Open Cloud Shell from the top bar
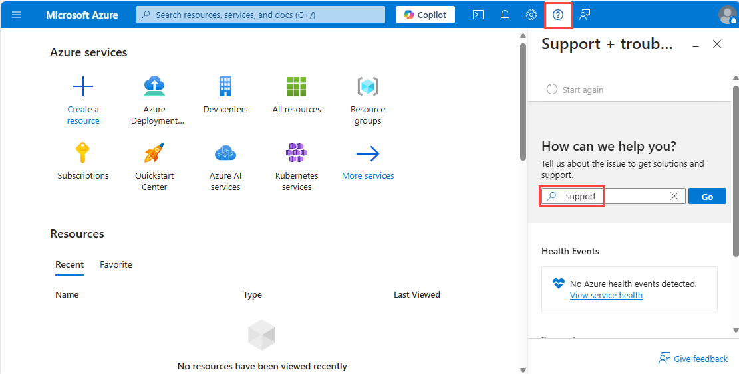 click(478, 15)
